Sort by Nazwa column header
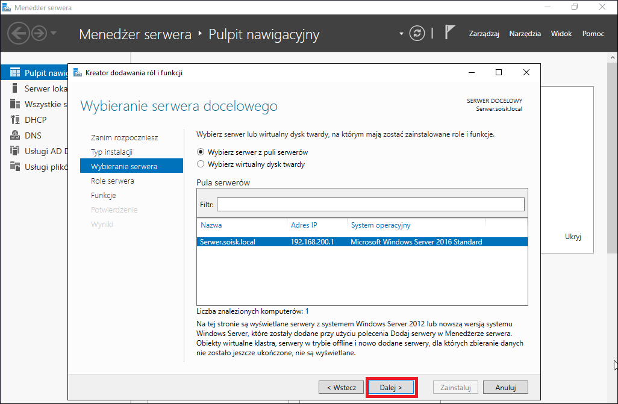The image size is (618, 404). coord(211,225)
